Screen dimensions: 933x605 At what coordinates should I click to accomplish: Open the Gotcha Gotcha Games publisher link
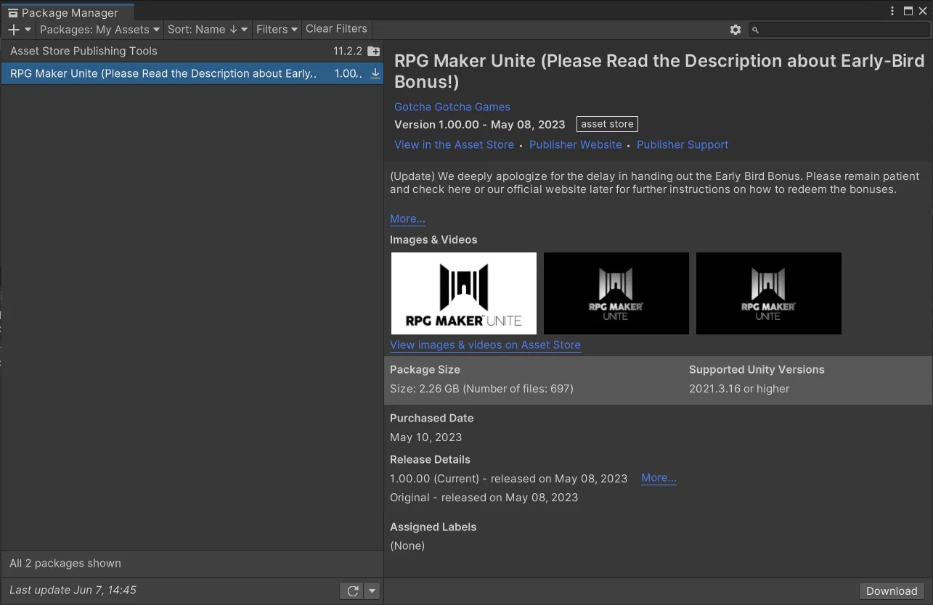pyautogui.click(x=452, y=107)
